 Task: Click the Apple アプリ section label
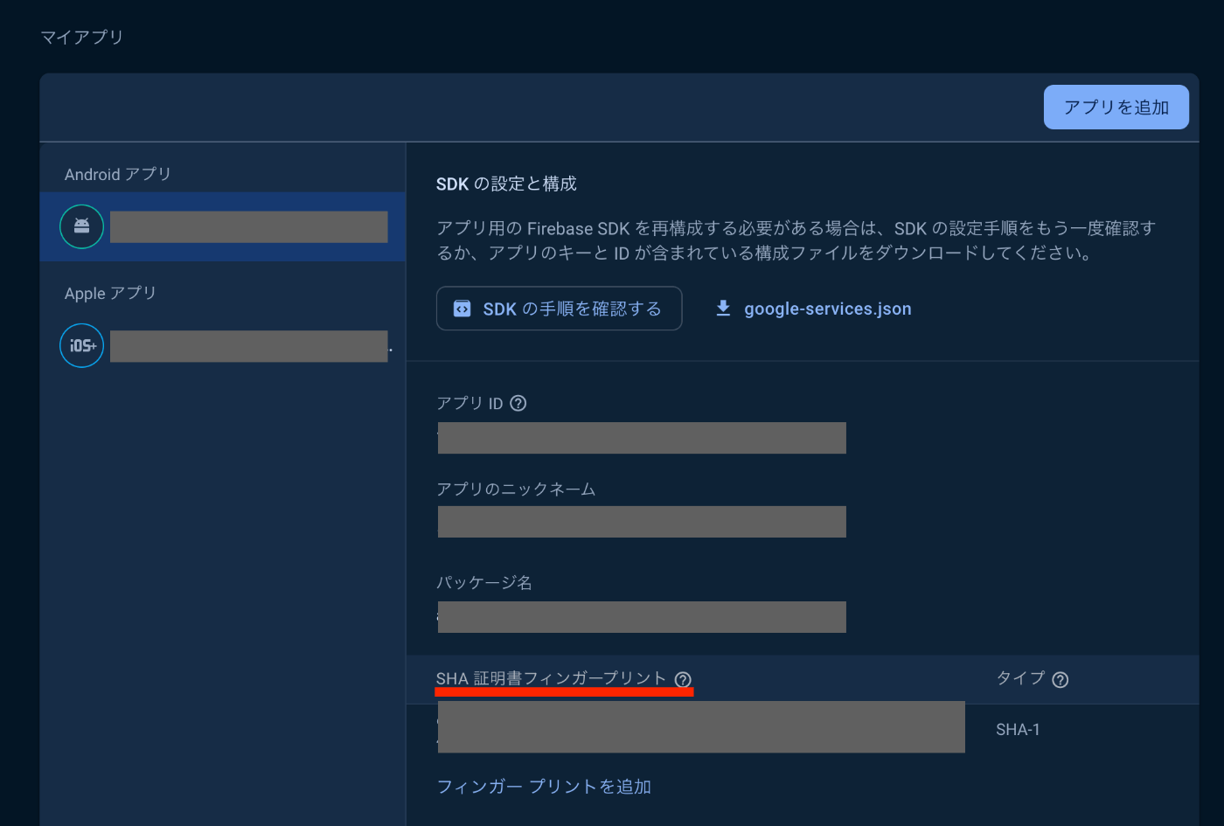(110, 293)
